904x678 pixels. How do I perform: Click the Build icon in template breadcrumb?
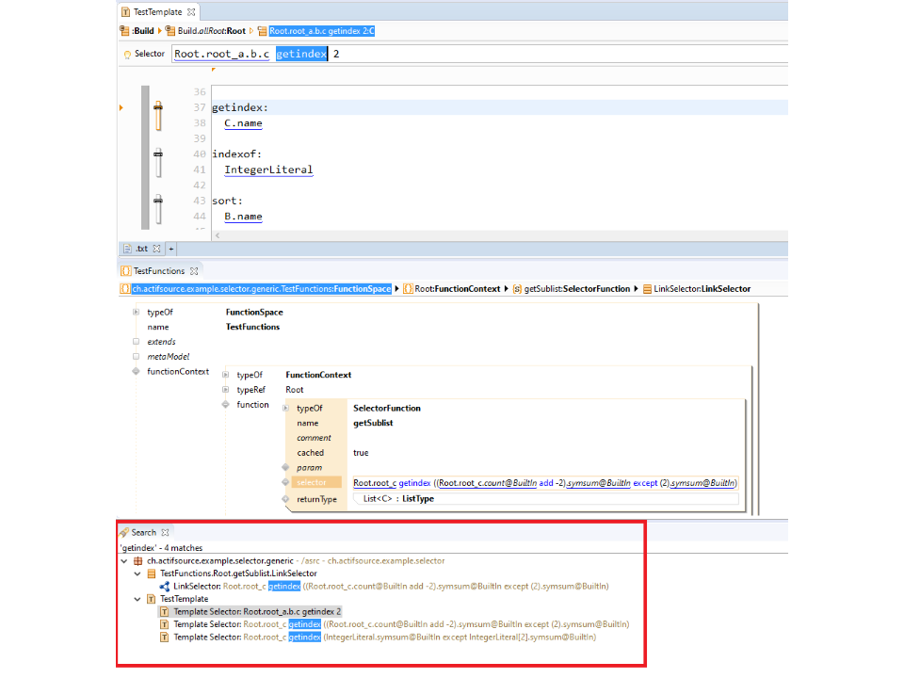[x=126, y=31]
